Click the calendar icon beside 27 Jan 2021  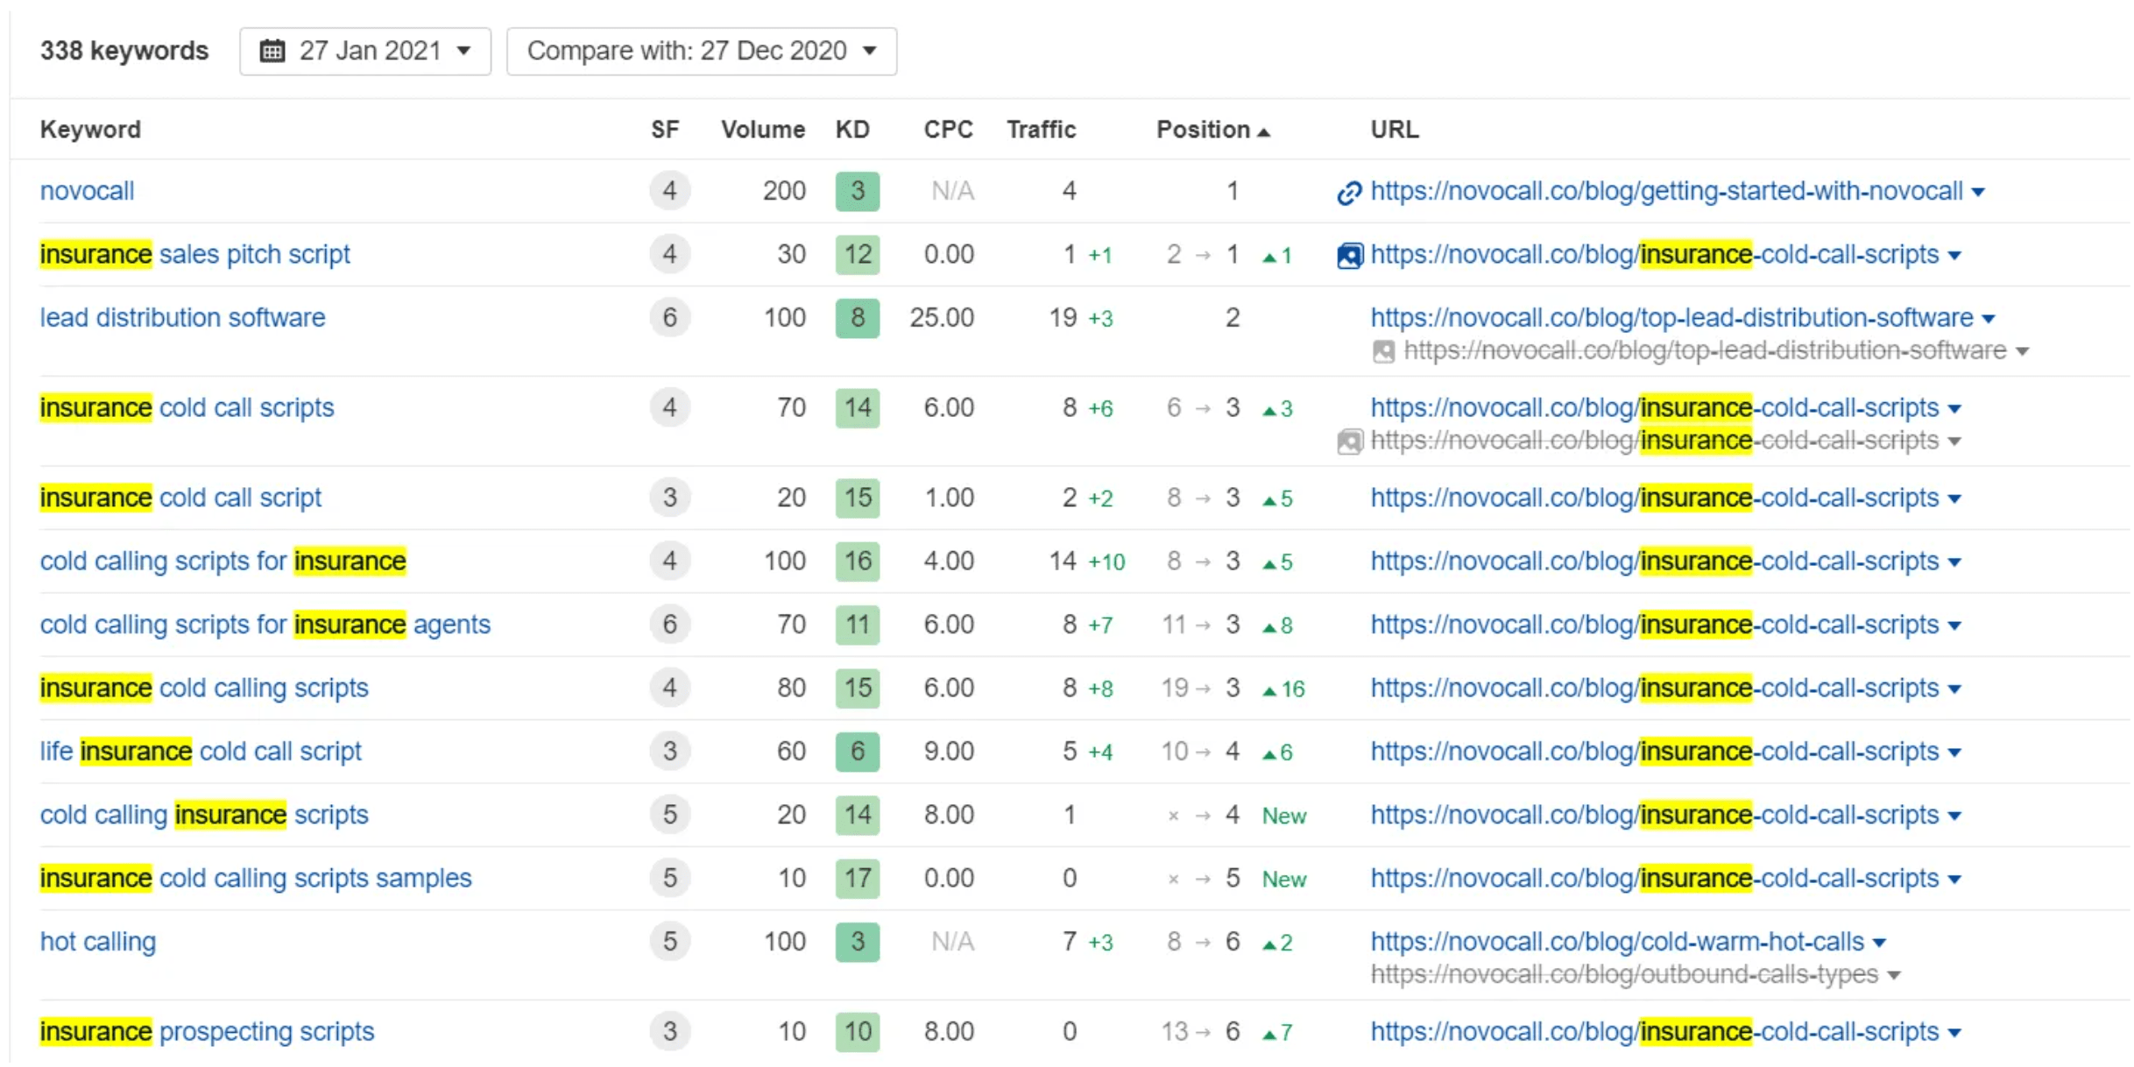[272, 51]
